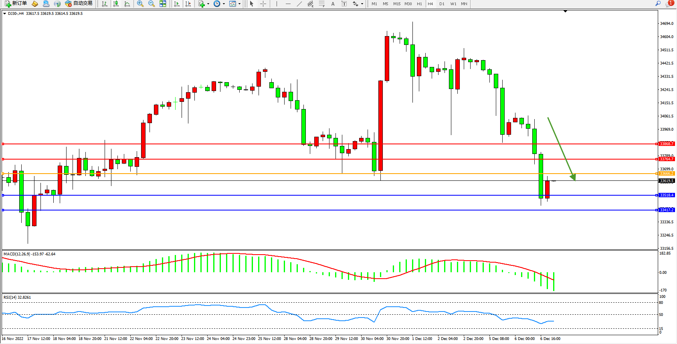677x344 pixels.
Task: Open the periodicity clock dropdown arrow
Action: pyautogui.click(x=224, y=4)
